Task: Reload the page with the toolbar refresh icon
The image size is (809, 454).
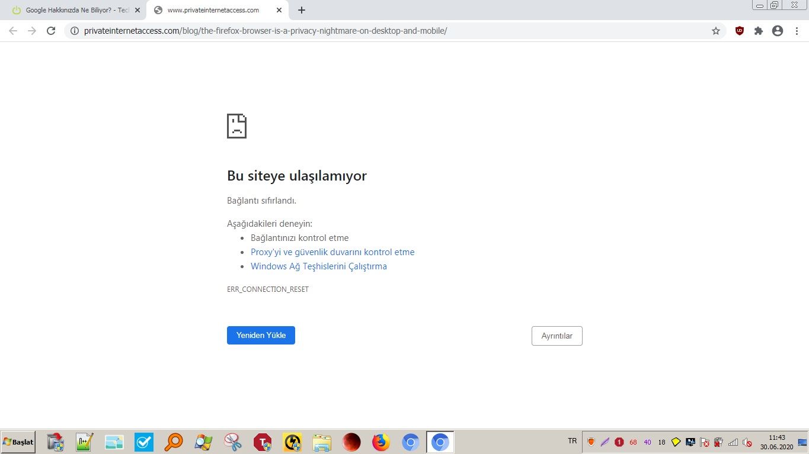Action: point(51,31)
